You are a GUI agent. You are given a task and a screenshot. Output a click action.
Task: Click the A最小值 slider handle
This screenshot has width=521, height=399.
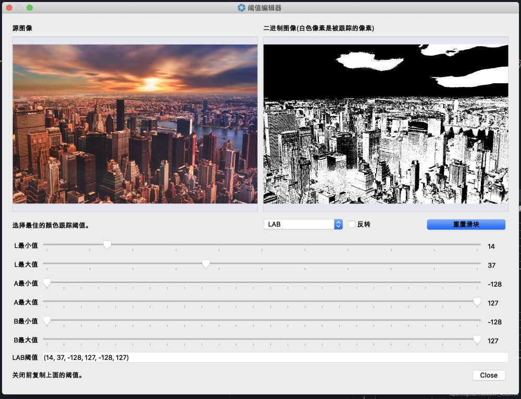pos(47,283)
